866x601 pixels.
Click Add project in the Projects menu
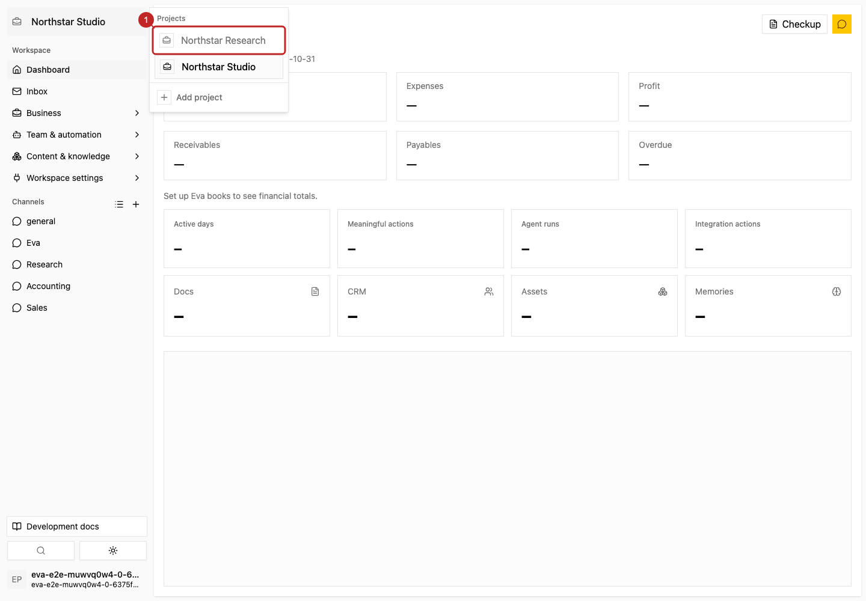(x=219, y=97)
